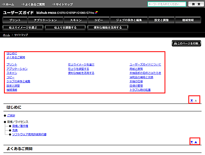Go to ホーム via top arrow link
Image resolution: width=205 pixels, height=155 pixels.
point(8,4)
